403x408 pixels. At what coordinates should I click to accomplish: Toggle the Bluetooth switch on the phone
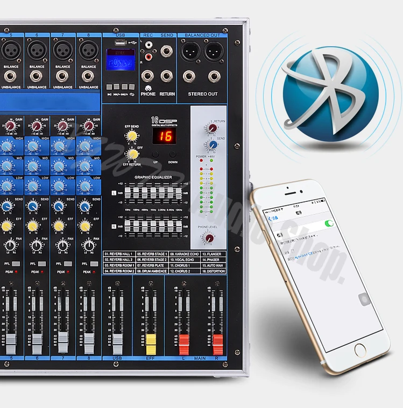[x=329, y=223]
